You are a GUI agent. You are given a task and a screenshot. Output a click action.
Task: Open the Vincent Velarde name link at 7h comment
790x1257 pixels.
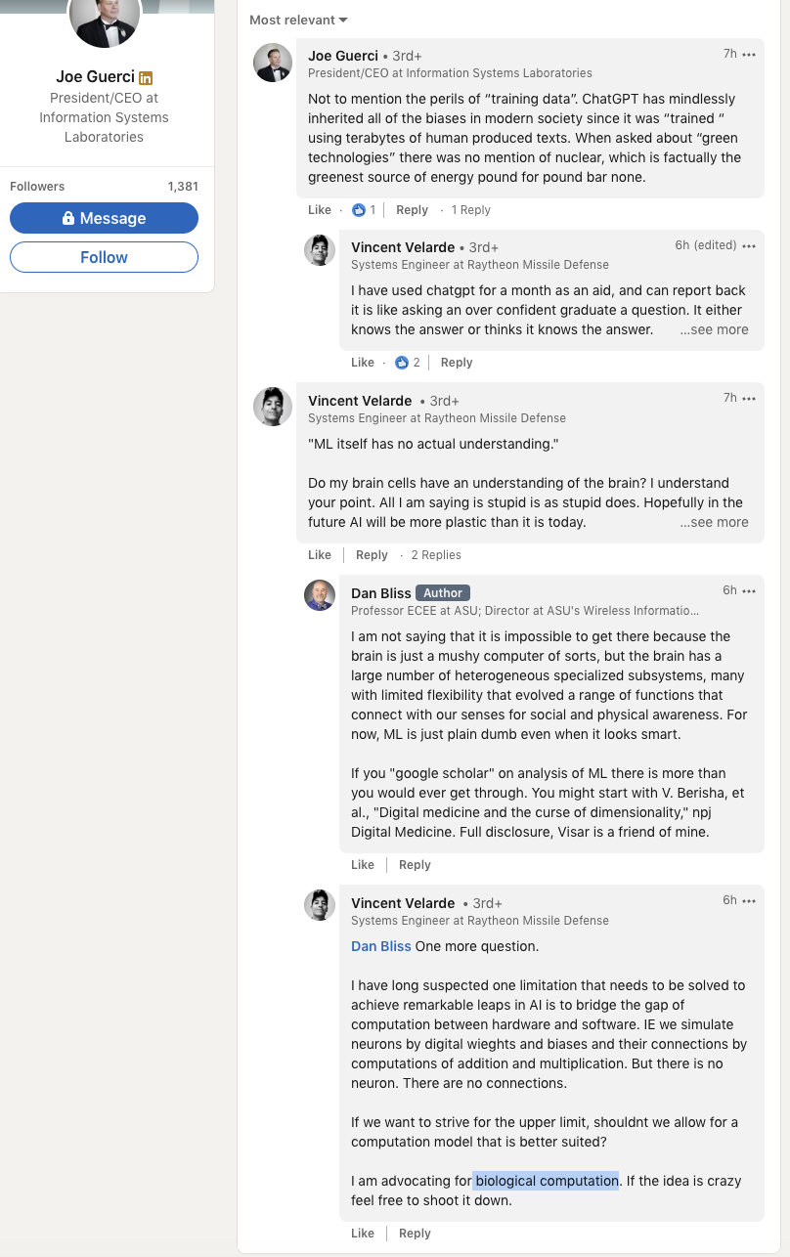click(x=360, y=401)
